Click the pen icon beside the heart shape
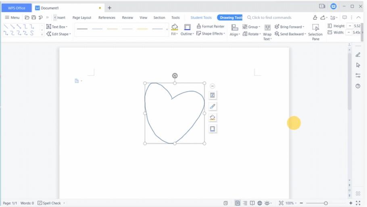Image resolution: width=367 pixels, height=207 pixels. click(x=213, y=107)
